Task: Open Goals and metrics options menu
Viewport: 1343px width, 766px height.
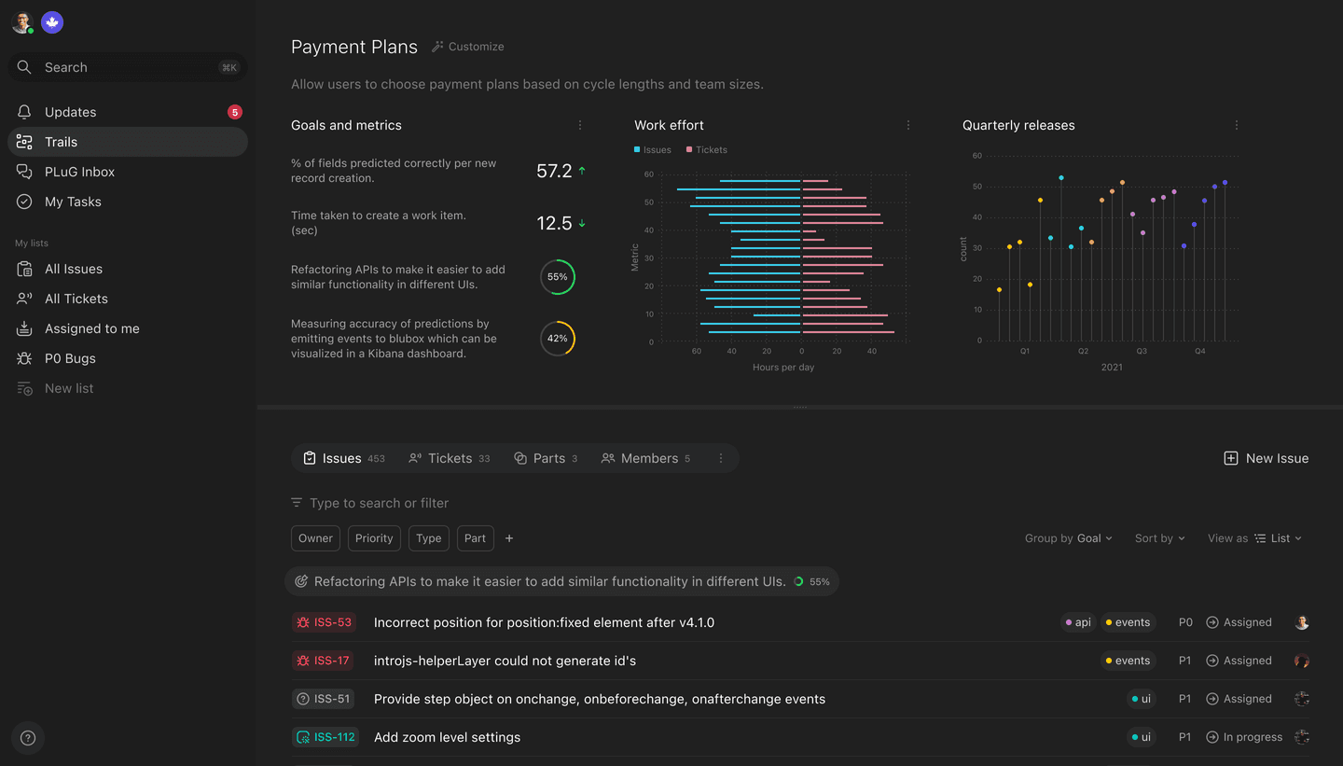Action: point(580,125)
